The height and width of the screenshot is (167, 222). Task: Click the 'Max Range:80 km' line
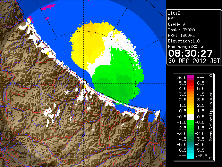[186, 47]
